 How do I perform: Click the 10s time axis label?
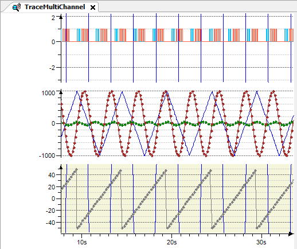(x=82, y=242)
